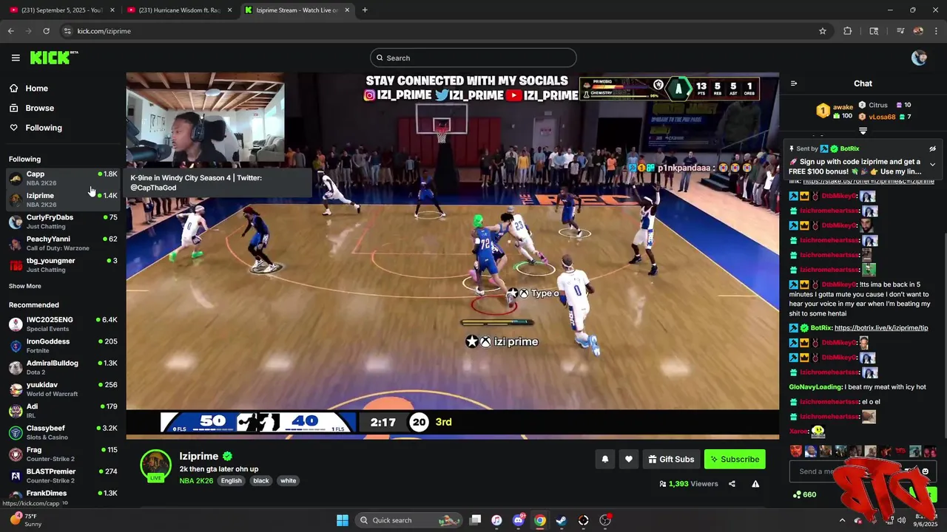This screenshot has width=947, height=532.
Task: Open tbg_youngmer channel
Action: click(63, 265)
